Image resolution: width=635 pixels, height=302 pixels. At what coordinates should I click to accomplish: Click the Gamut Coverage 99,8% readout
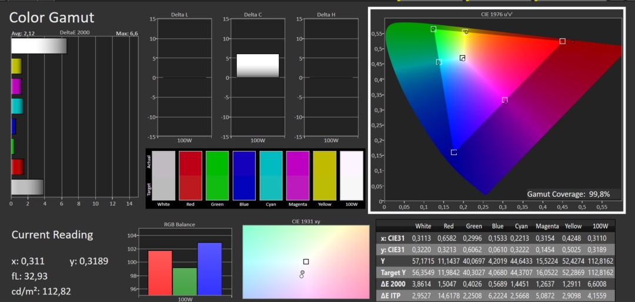coord(568,194)
